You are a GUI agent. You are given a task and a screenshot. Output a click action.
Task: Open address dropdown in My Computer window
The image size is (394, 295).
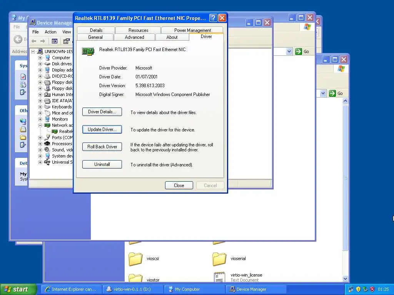point(289,51)
